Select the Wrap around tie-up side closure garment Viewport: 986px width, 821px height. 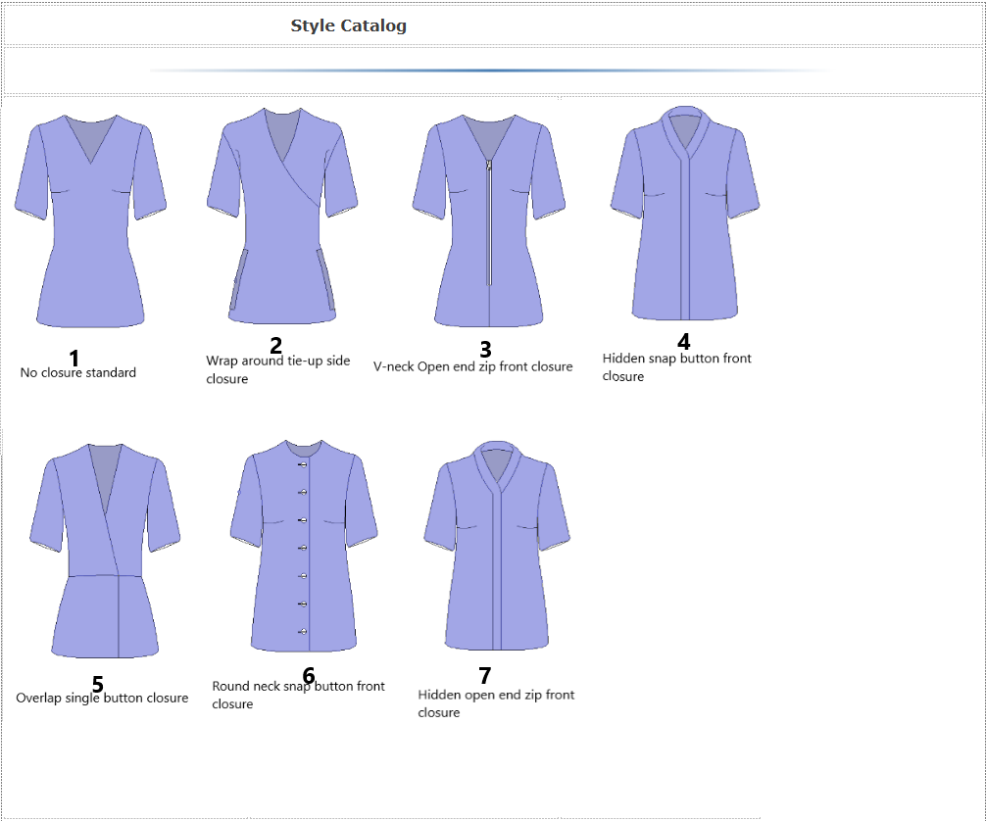click(282, 216)
